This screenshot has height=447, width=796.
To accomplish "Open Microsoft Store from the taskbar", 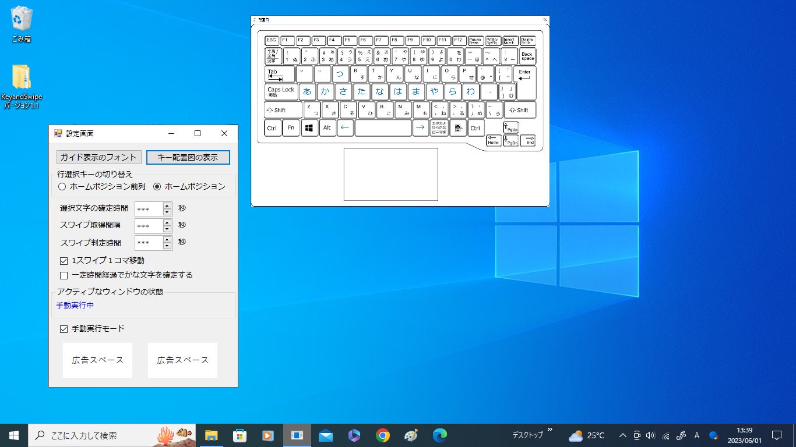I will (239, 435).
